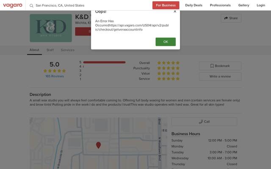Click Sunday's hours 12:00 PM - 5:00 PM
This screenshot has width=271, height=169.
tap(223, 140)
